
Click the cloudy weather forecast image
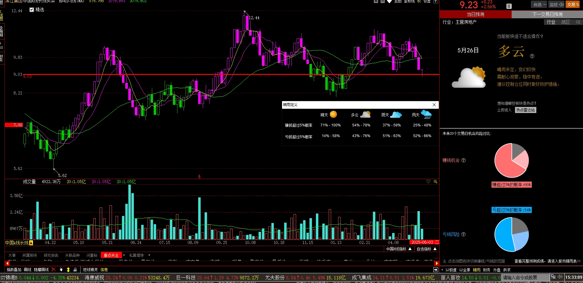tap(469, 77)
